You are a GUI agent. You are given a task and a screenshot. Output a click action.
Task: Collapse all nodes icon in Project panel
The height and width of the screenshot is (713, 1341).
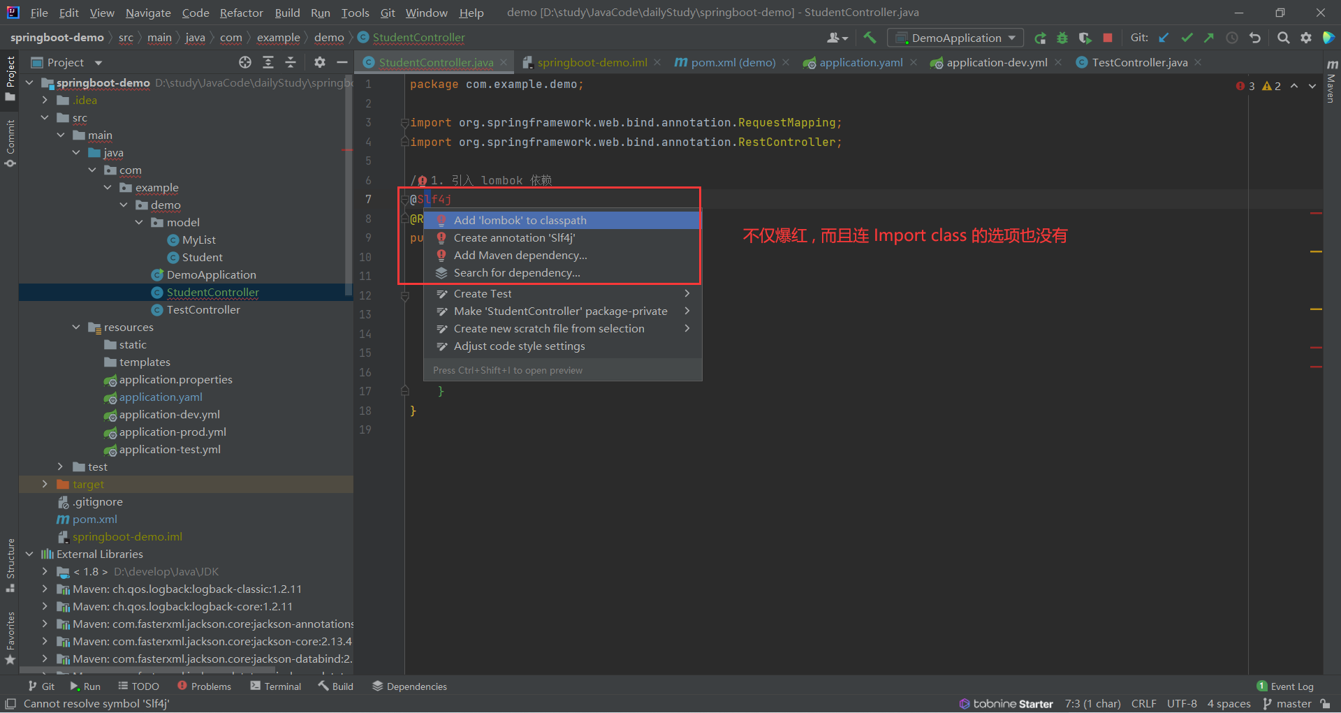click(x=291, y=62)
